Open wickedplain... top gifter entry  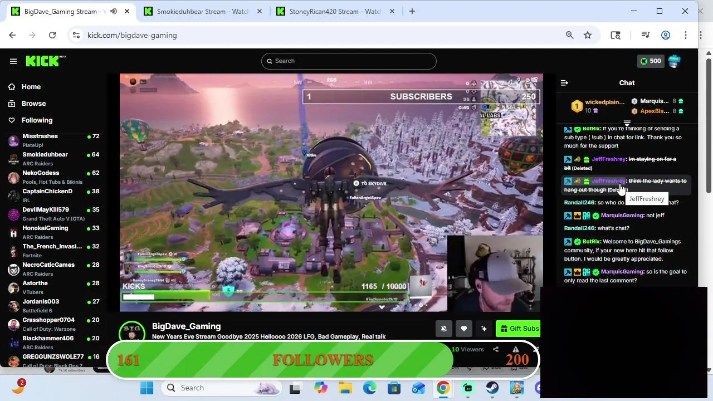pos(598,106)
